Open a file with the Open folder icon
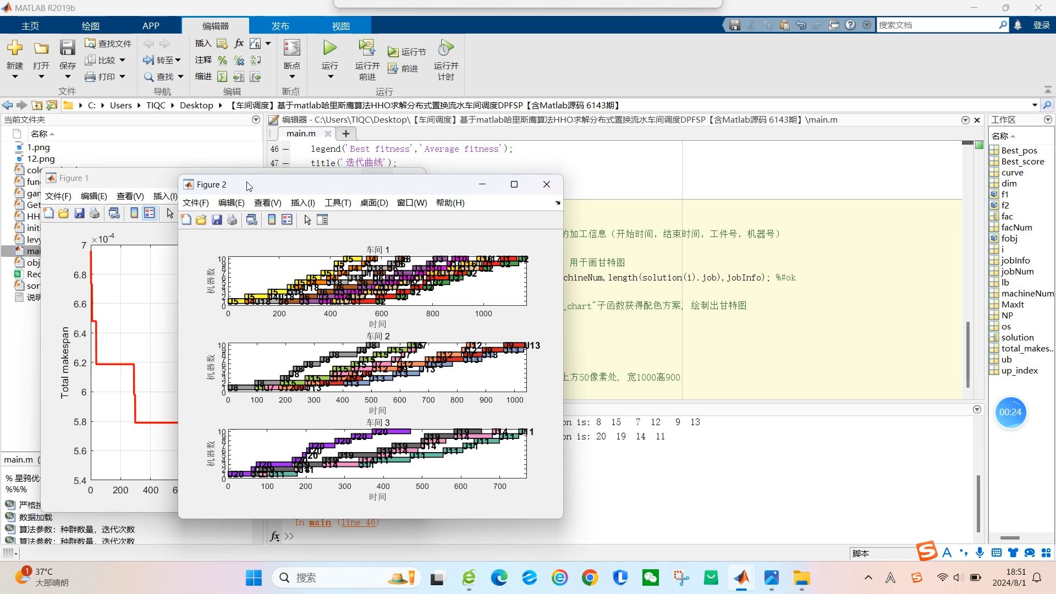 tap(41, 48)
